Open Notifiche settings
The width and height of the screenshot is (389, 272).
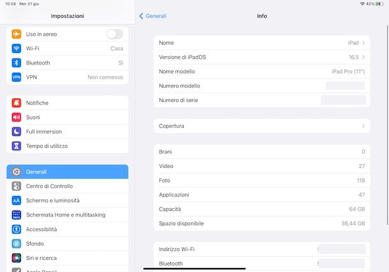(68, 103)
